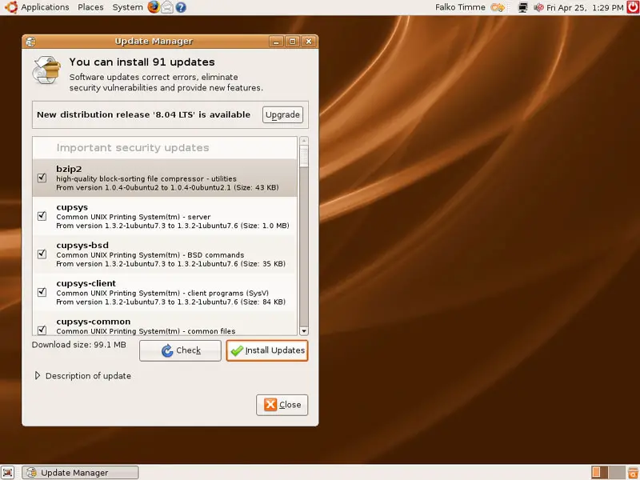The image size is (640, 480).
Task: Uncheck the cupsys update checkbox
Action: pyautogui.click(x=42, y=216)
